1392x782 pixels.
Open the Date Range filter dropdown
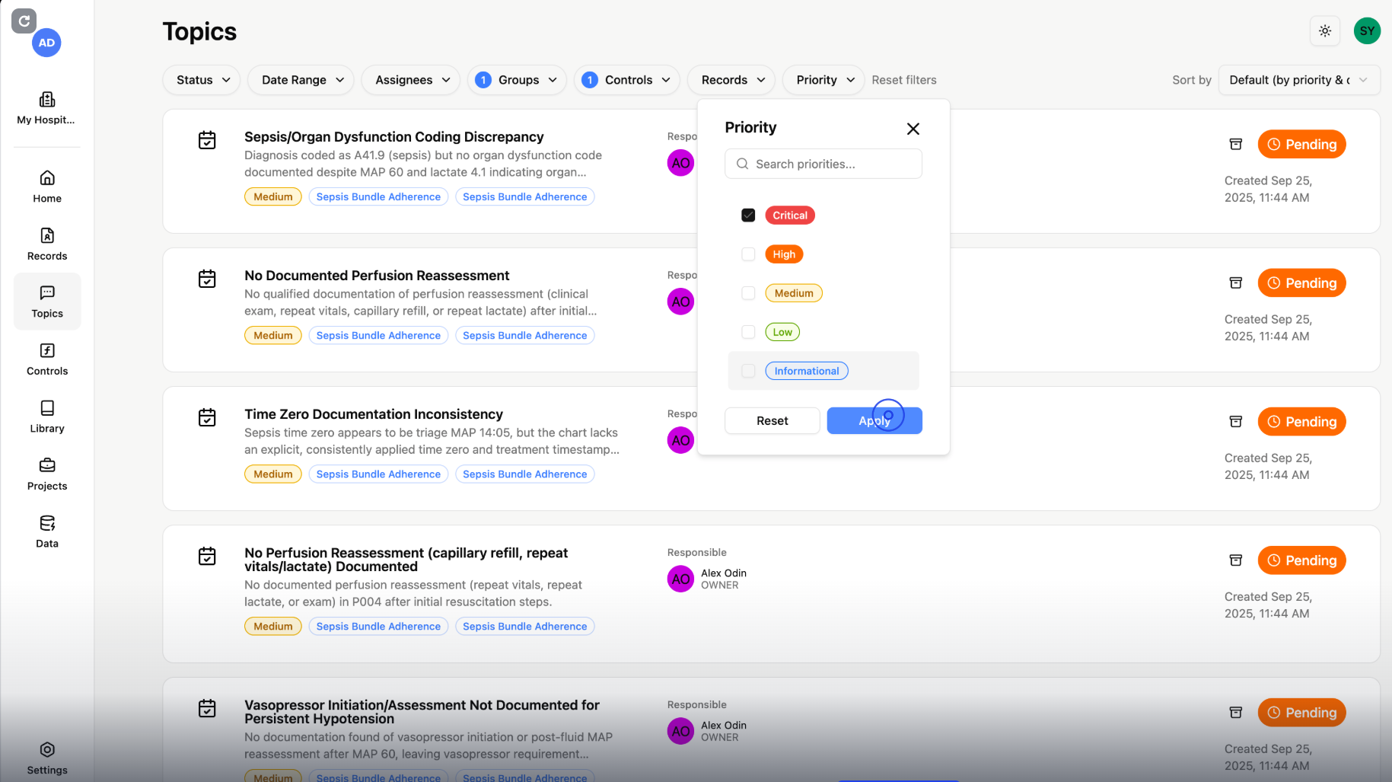coord(301,80)
